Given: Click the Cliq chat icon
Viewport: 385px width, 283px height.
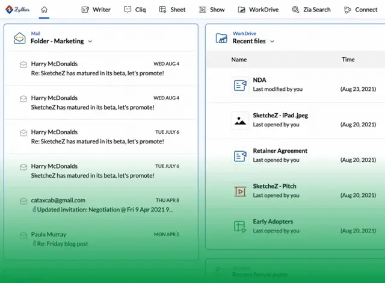Looking at the screenshot, I should click(x=128, y=10).
